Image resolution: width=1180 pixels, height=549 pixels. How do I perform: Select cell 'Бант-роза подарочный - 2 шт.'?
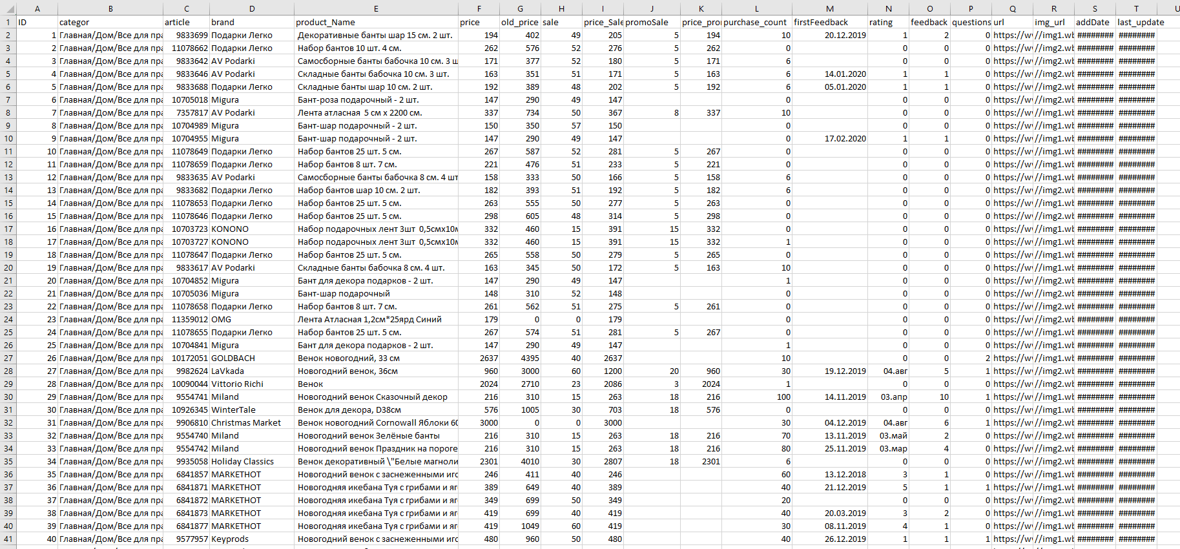(x=376, y=99)
